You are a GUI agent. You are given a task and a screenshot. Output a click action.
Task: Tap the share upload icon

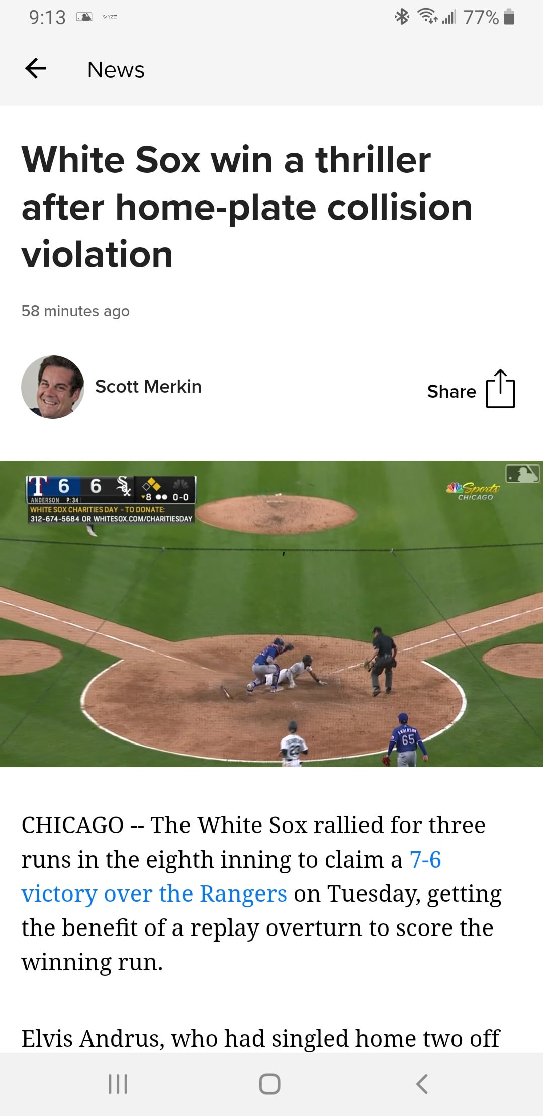tap(500, 389)
